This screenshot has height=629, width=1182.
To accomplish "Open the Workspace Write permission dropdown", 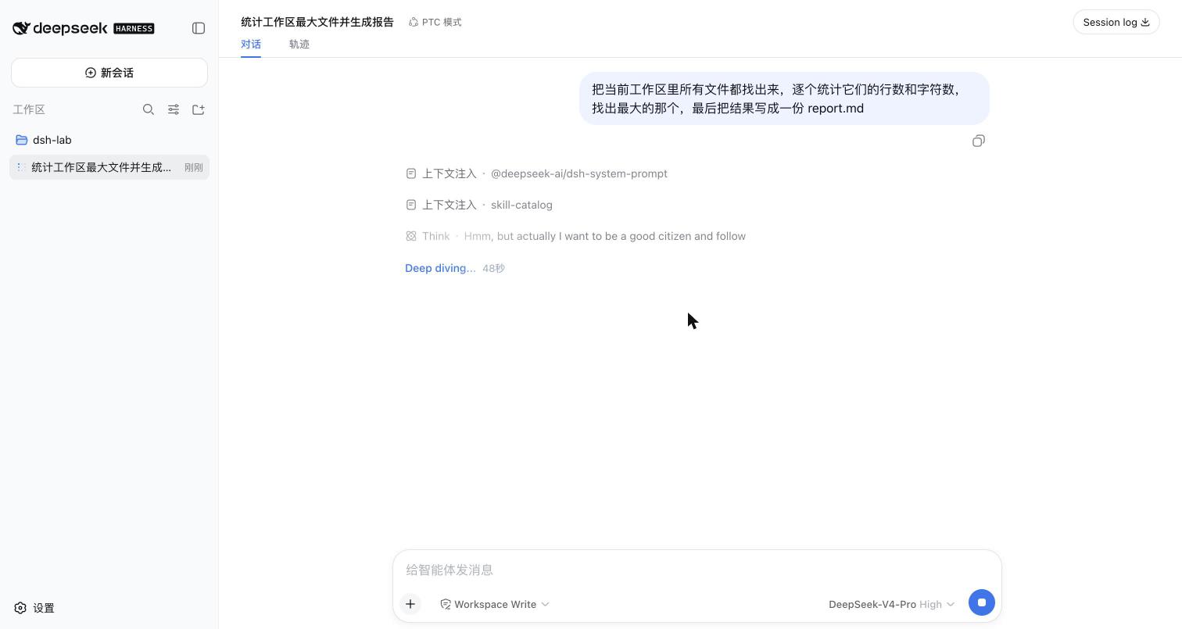I will [495, 604].
